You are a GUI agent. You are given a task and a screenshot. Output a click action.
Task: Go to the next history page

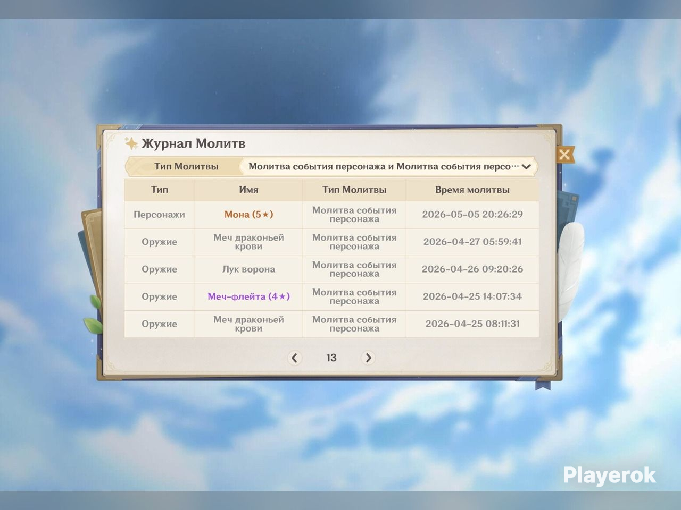368,358
